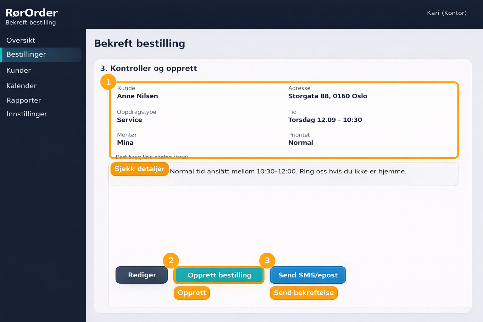Click step marker number 1

click(x=108, y=82)
